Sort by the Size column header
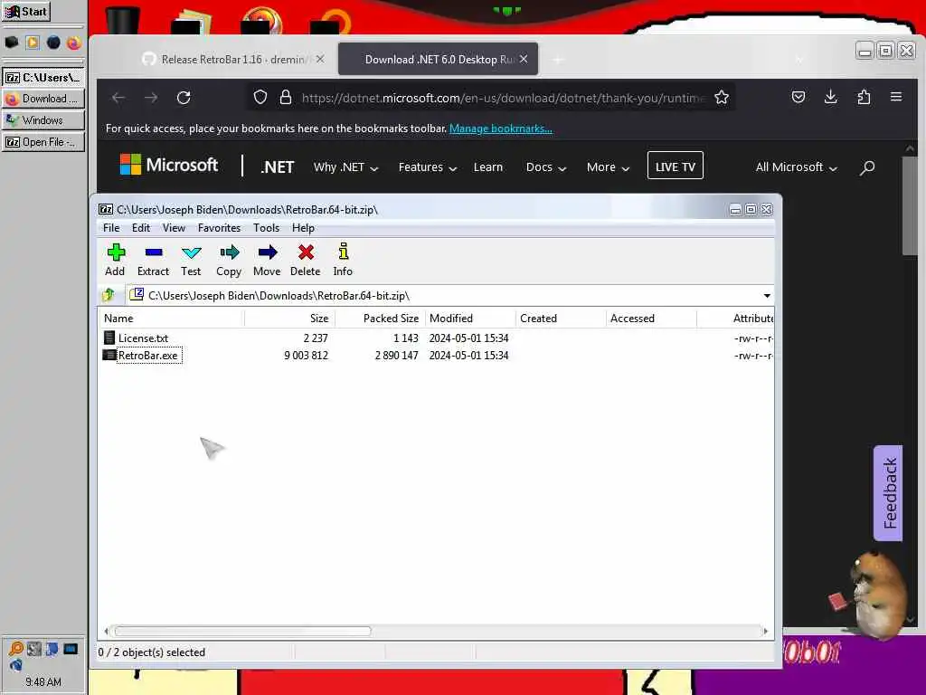 click(x=290, y=319)
